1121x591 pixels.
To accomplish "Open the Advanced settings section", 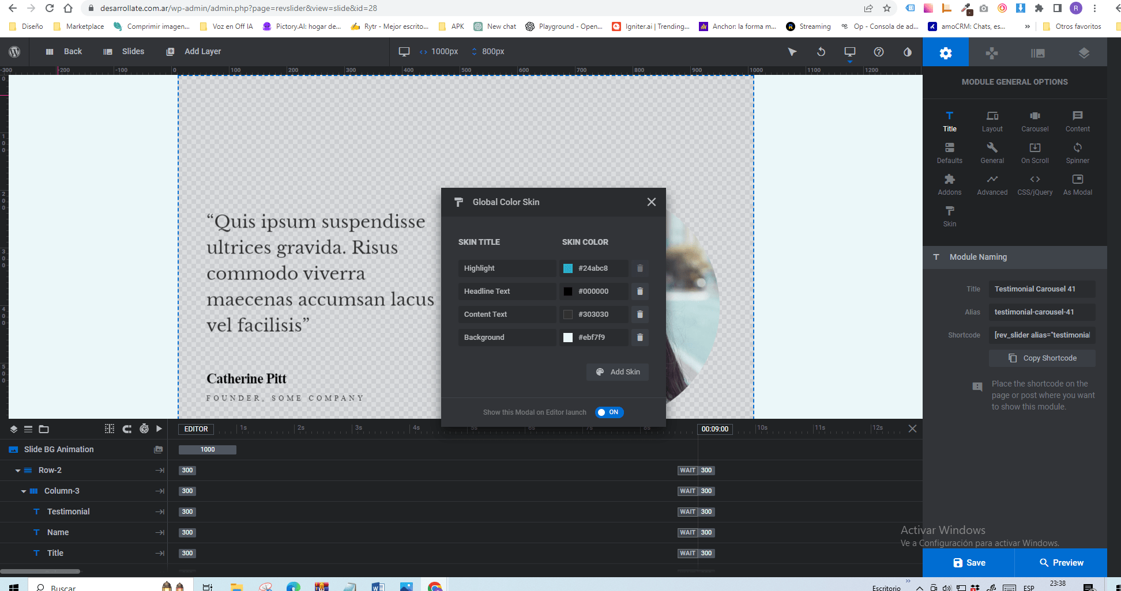I will pyautogui.click(x=992, y=185).
